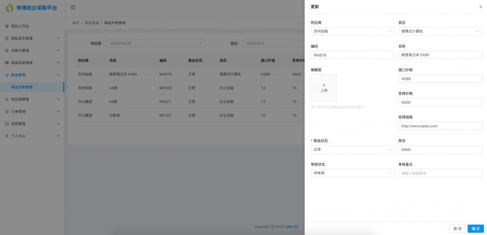Screen dimensions: 487x235
Task: Collapse the 商品管理 menu chevron
Action: pyautogui.click(x=58, y=75)
